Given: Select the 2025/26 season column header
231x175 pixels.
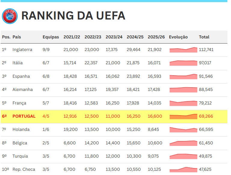Looking at the screenshot, I should [156, 37].
